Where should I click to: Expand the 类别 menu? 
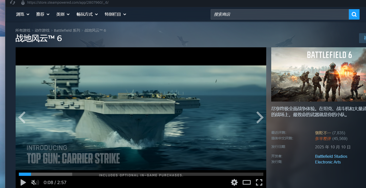(x=63, y=14)
